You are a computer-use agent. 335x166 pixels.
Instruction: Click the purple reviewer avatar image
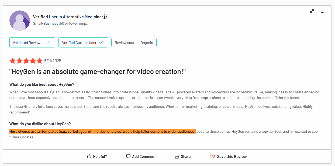(x=20, y=21)
